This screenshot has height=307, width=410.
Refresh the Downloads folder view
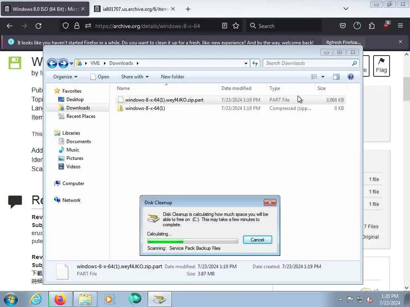pos(255,63)
